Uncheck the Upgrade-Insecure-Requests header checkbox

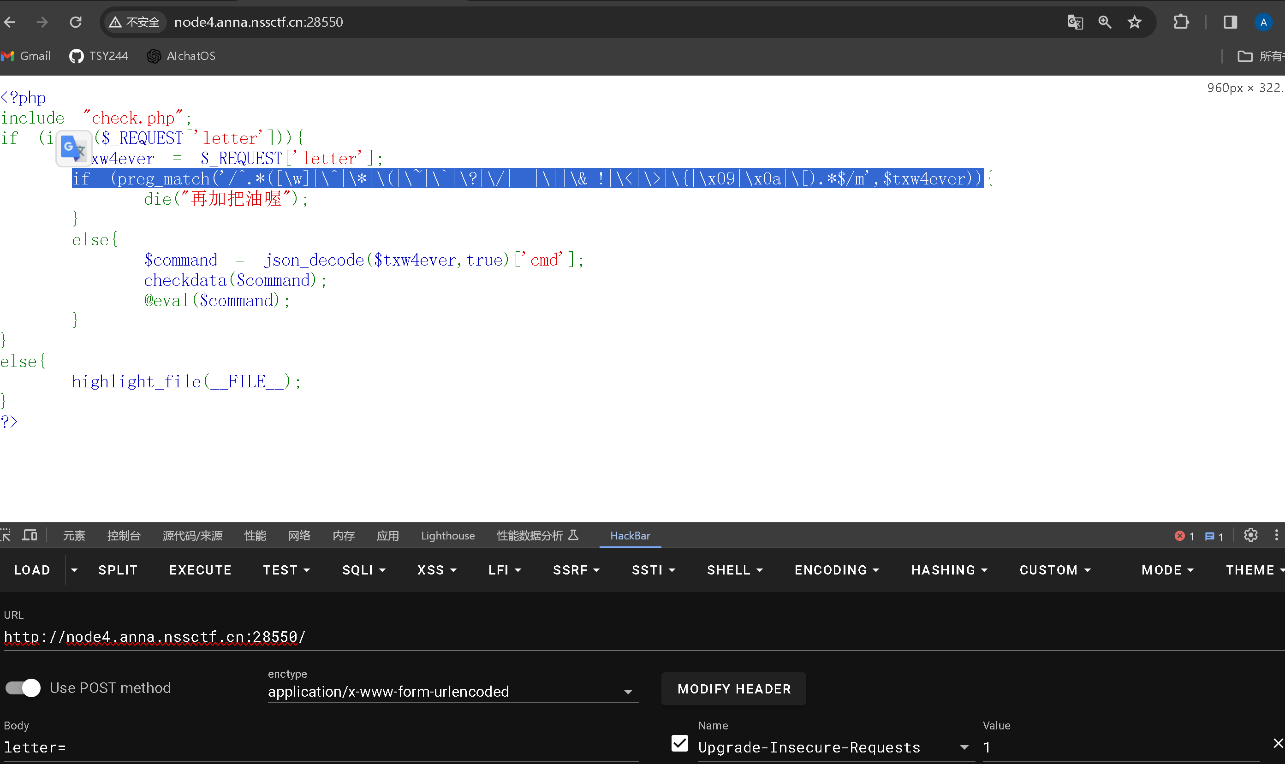(679, 743)
